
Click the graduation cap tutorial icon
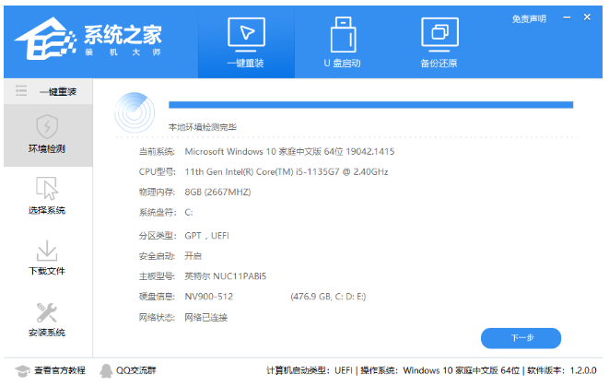coord(22,371)
